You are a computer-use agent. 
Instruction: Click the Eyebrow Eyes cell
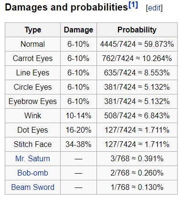tap(32, 101)
